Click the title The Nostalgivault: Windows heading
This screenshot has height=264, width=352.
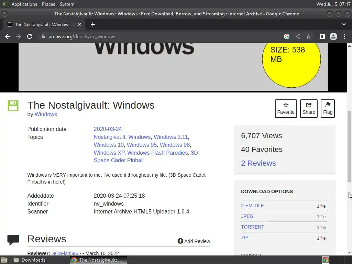coord(91,105)
